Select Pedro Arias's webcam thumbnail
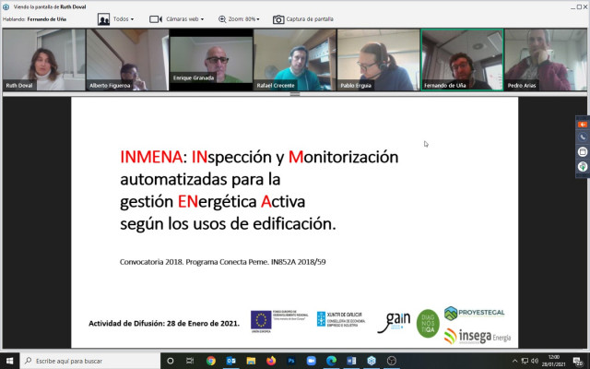Viewport: 590px width, 369px height. [546, 60]
